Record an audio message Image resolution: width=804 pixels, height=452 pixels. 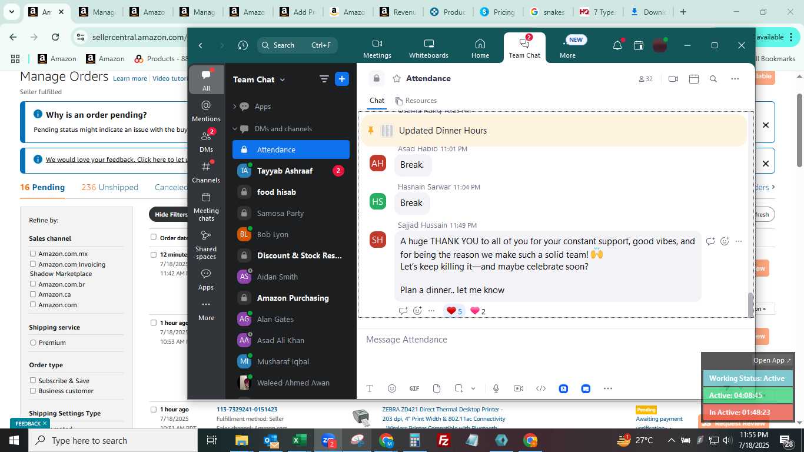(496, 388)
